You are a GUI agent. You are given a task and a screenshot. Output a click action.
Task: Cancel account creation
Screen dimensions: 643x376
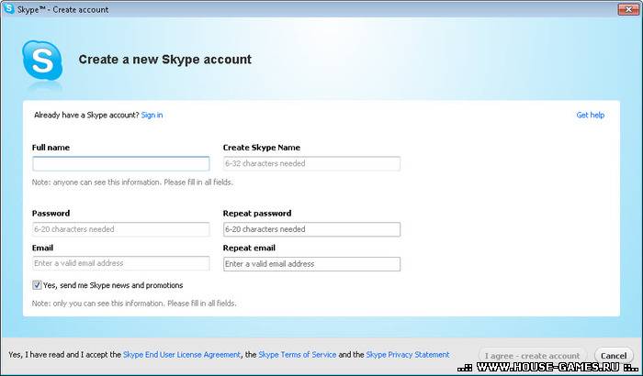coord(614,356)
